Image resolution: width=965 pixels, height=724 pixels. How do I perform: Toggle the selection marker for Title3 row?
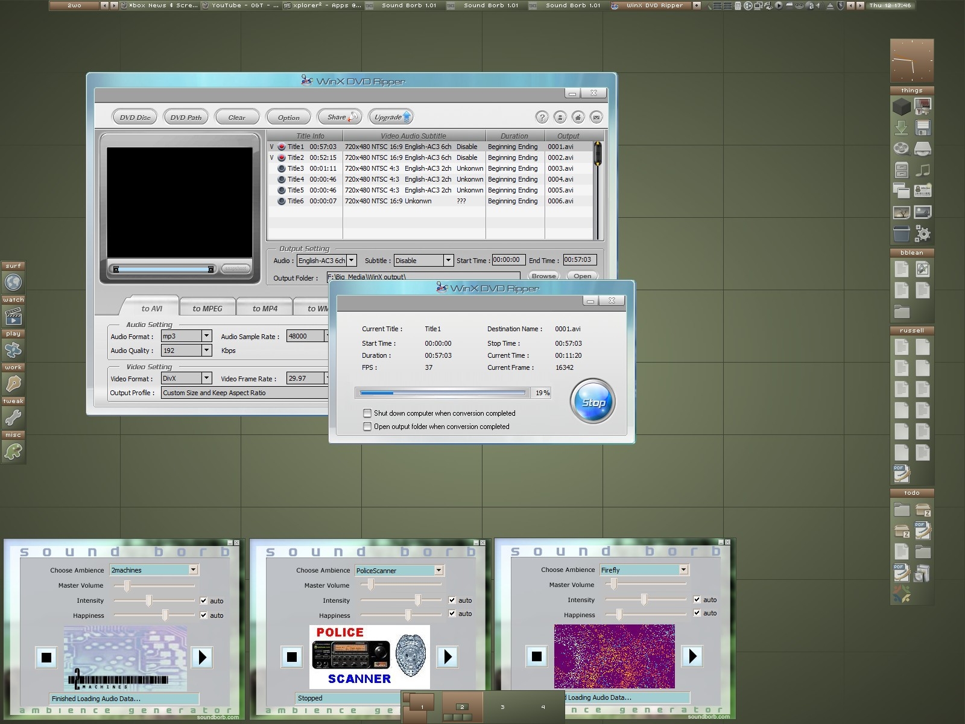(x=281, y=168)
